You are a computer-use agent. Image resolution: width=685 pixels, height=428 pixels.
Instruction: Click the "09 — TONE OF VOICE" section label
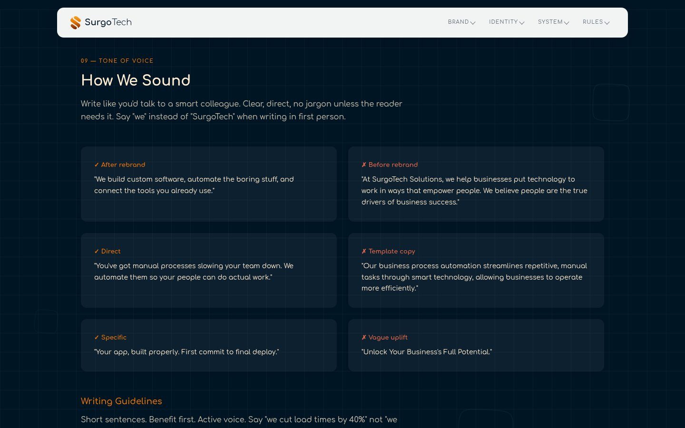[x=117, y=61]
